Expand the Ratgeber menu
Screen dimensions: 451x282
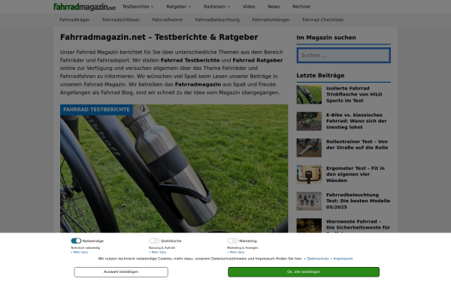coord(179,6)
